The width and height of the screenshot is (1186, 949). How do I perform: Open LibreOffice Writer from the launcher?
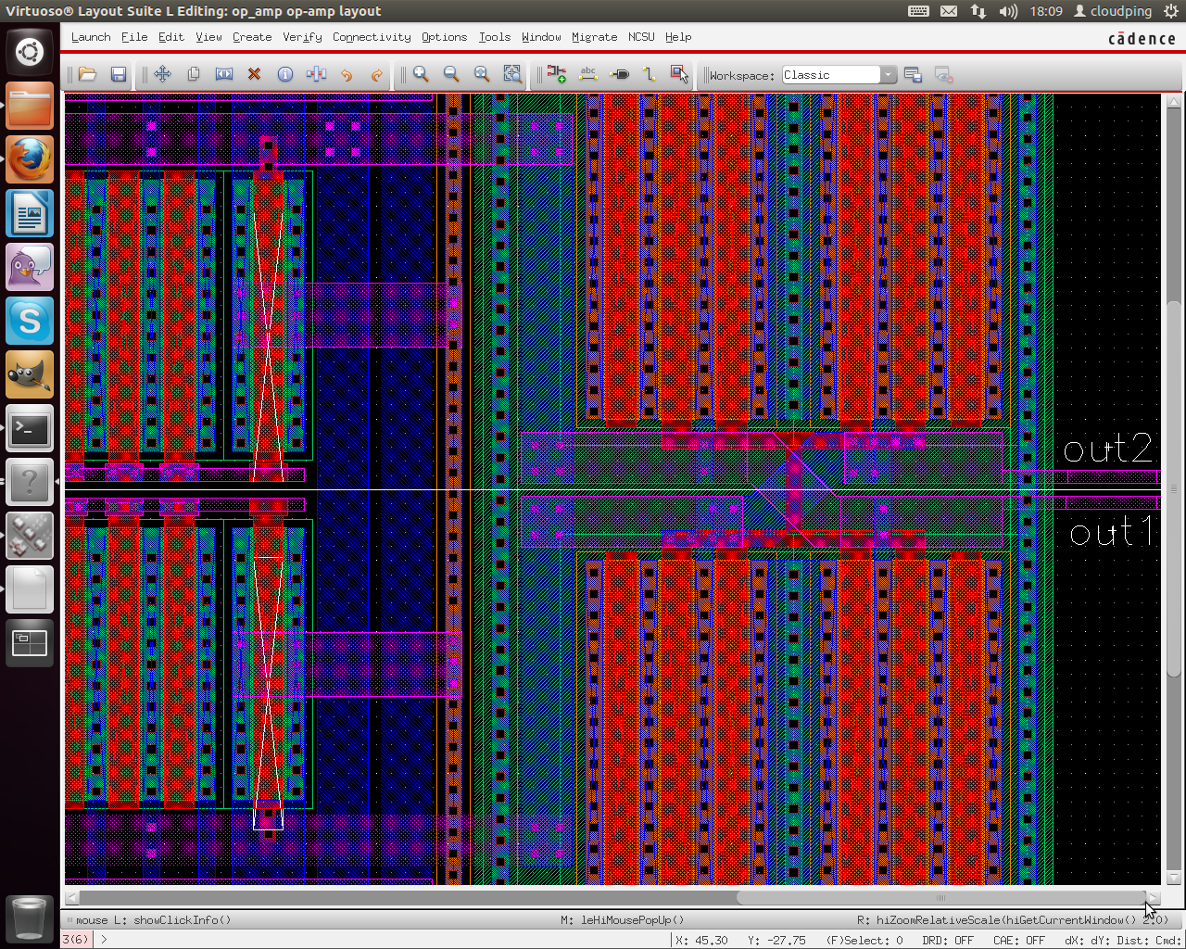(x=30, y=213)
